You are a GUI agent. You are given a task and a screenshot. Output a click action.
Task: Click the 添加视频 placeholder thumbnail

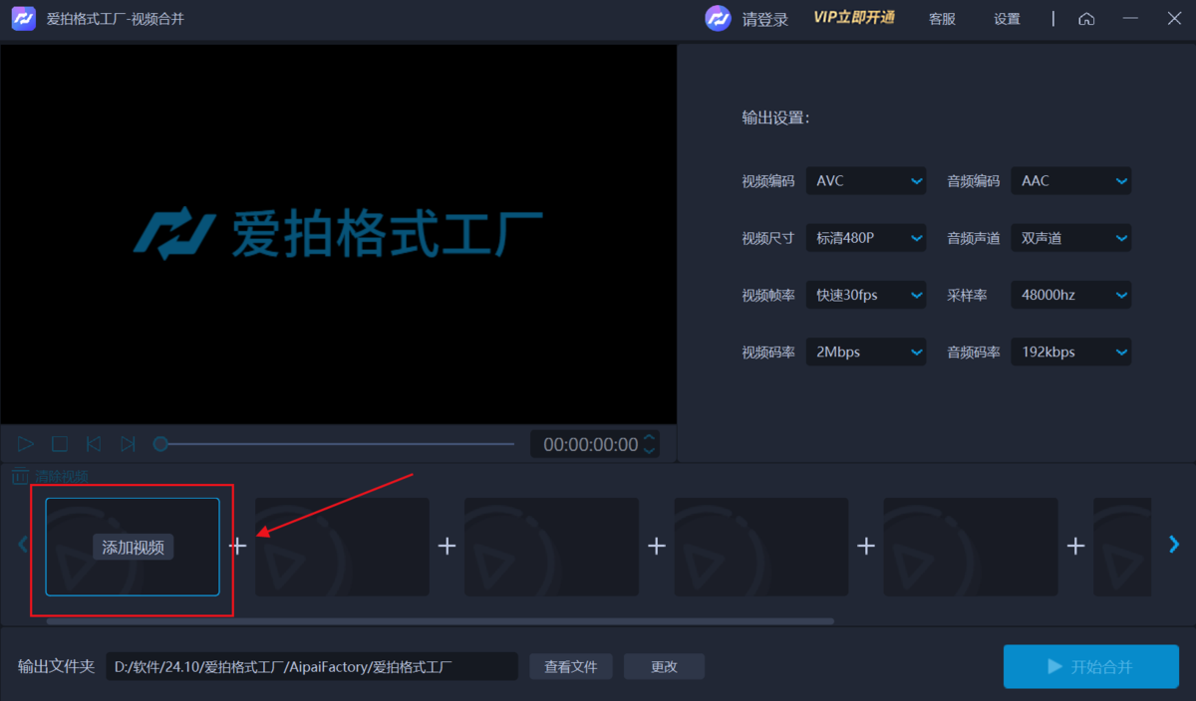click(x=131, y=546)
